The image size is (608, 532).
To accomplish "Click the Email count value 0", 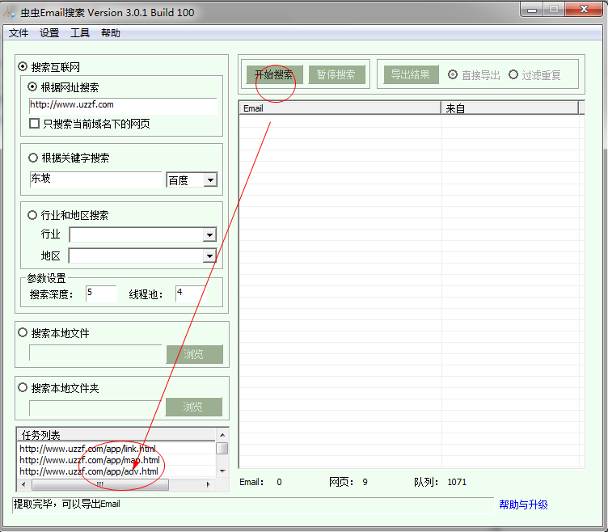I will (x=279, y=482).
